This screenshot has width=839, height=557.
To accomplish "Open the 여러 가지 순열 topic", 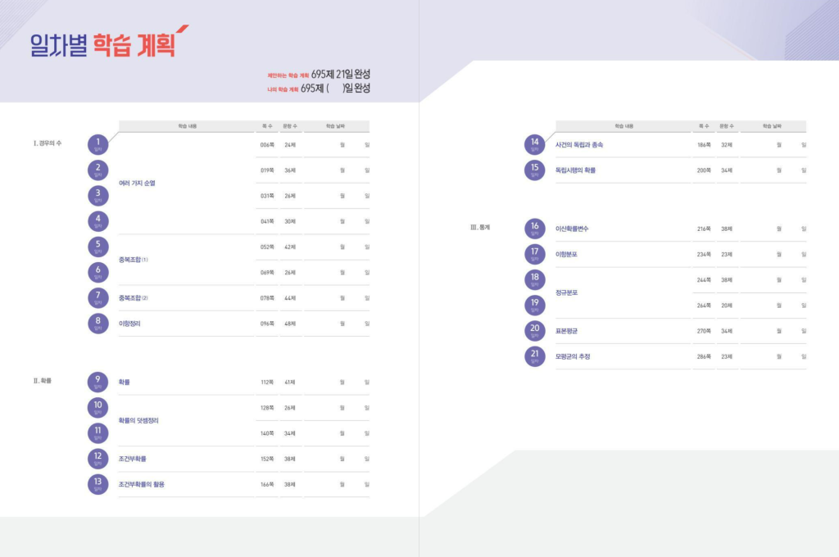I will click(137, 183).
